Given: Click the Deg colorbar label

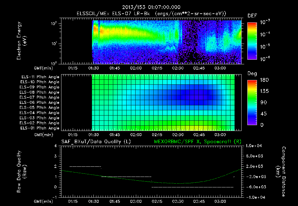Looking at the screenshot, I should pyautogui.click(x=252, y=74).
